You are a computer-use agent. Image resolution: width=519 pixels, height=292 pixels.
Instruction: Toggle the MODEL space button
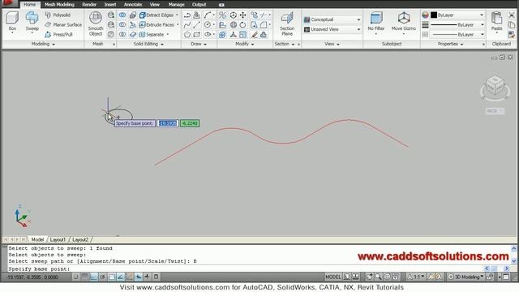tap(332, 277)
